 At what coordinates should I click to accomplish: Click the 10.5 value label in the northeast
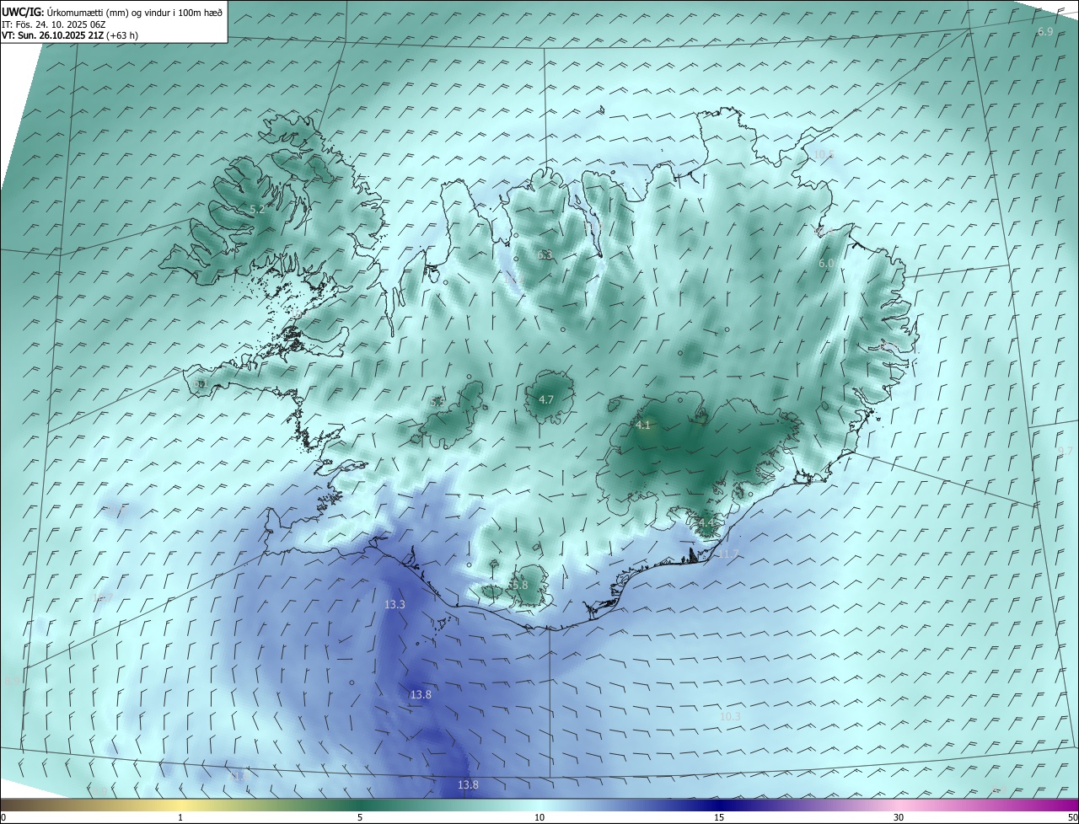pyautogui.click(x=824, y=154)
